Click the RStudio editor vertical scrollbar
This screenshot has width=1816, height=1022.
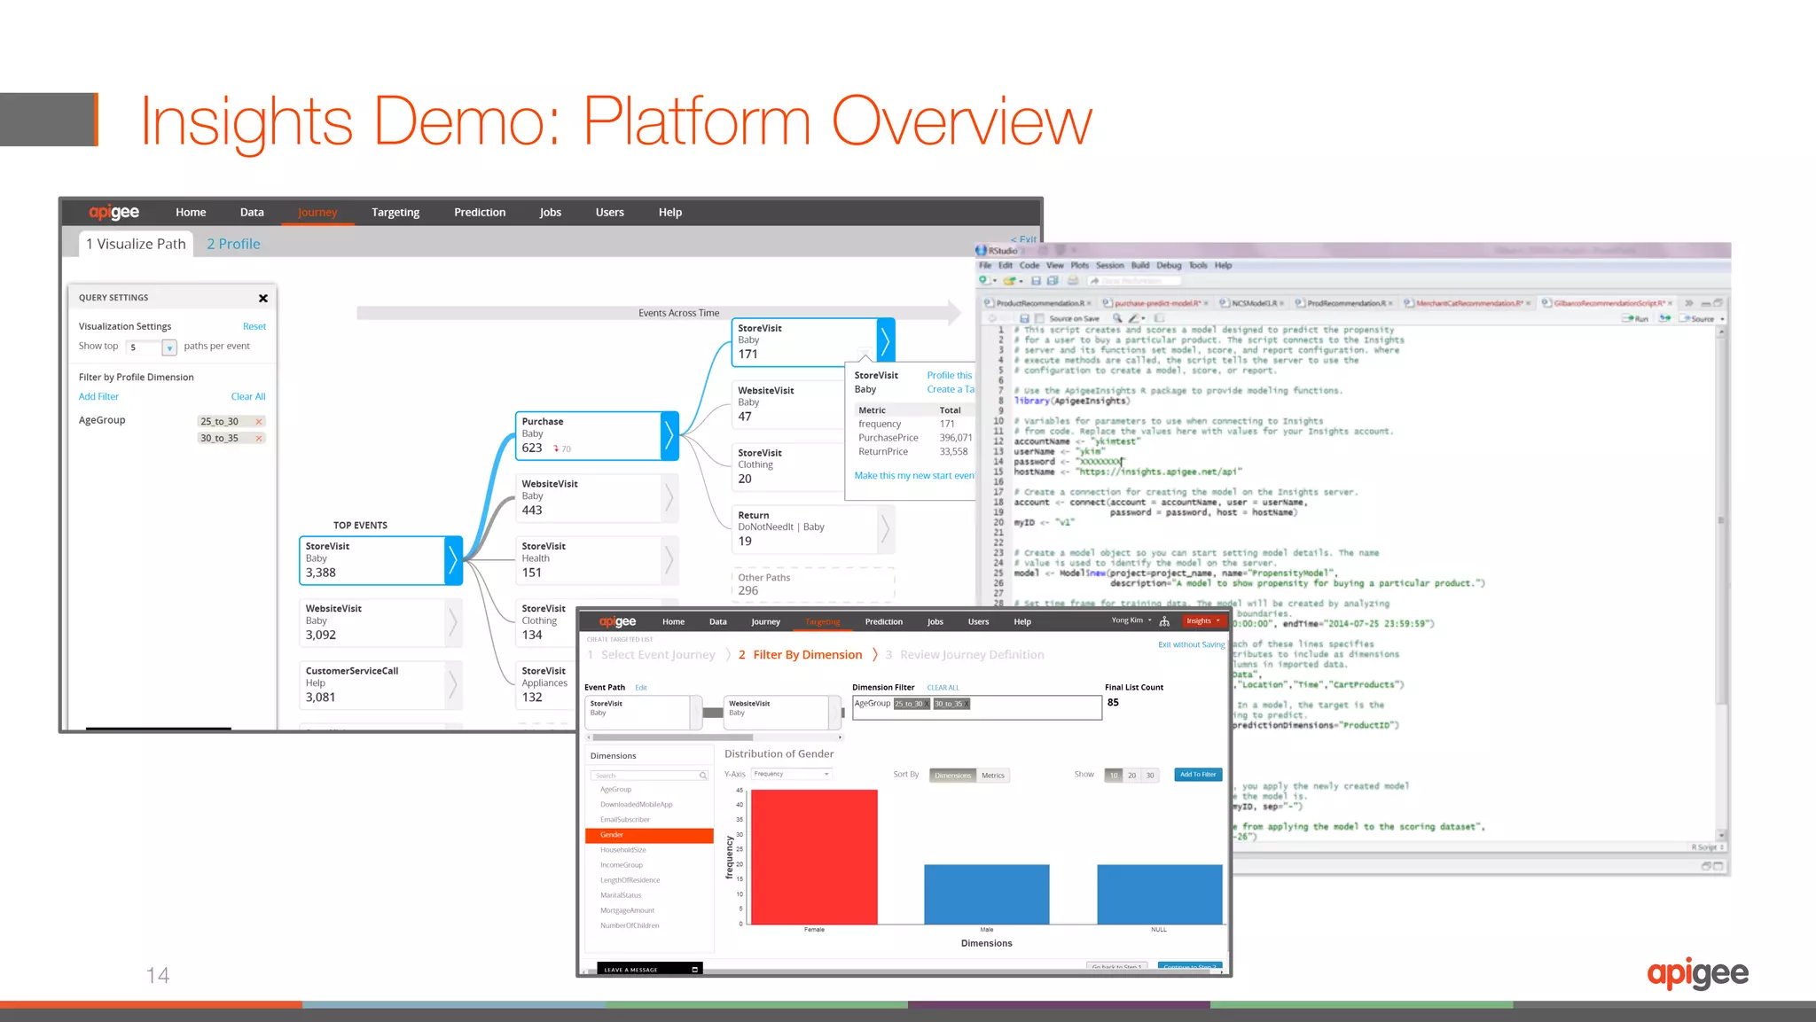1721,584
